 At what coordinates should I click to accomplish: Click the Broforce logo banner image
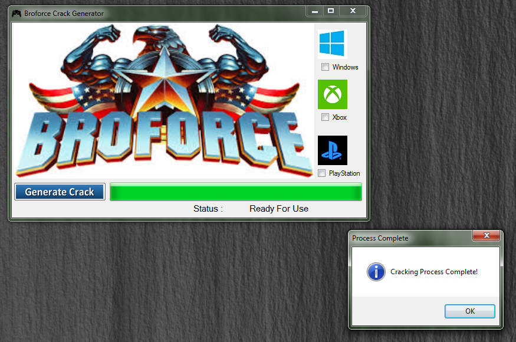click(x=163, y=100)
